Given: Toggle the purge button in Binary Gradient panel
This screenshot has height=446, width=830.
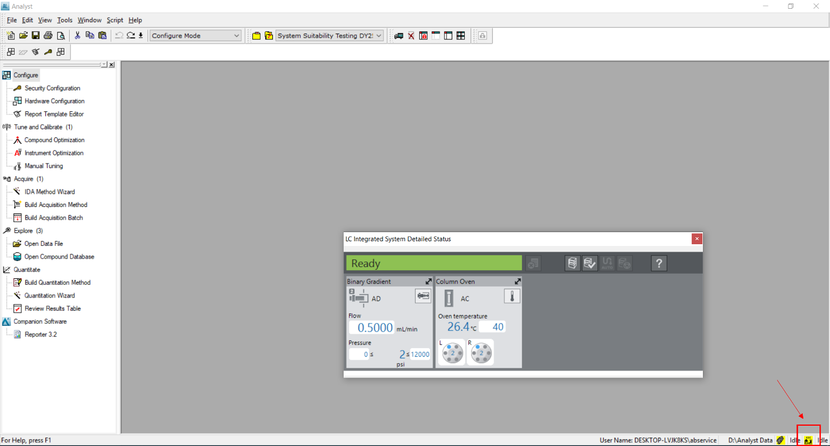Looking at the screenshot, I should (x=423, y=296).
